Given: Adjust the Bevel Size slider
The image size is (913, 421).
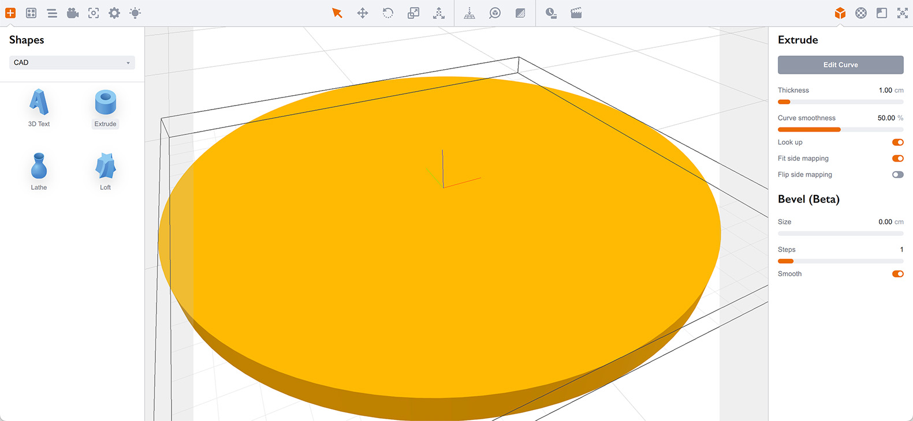Looking at the screenshot, I should click(840, 234).
